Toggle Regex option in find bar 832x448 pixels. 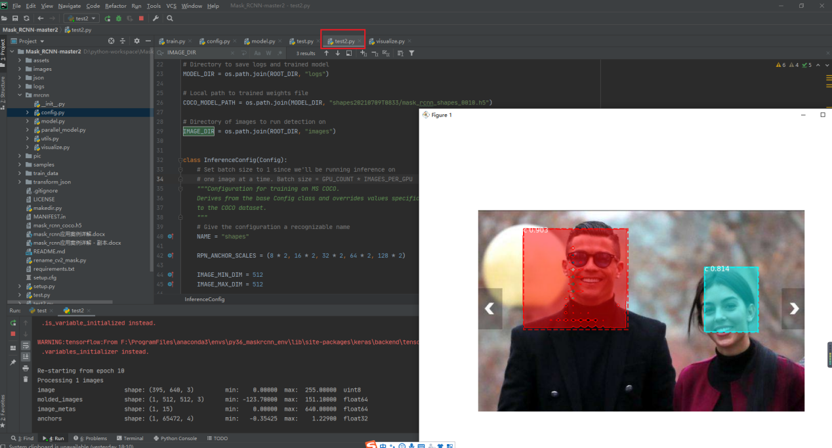(280, 52)
